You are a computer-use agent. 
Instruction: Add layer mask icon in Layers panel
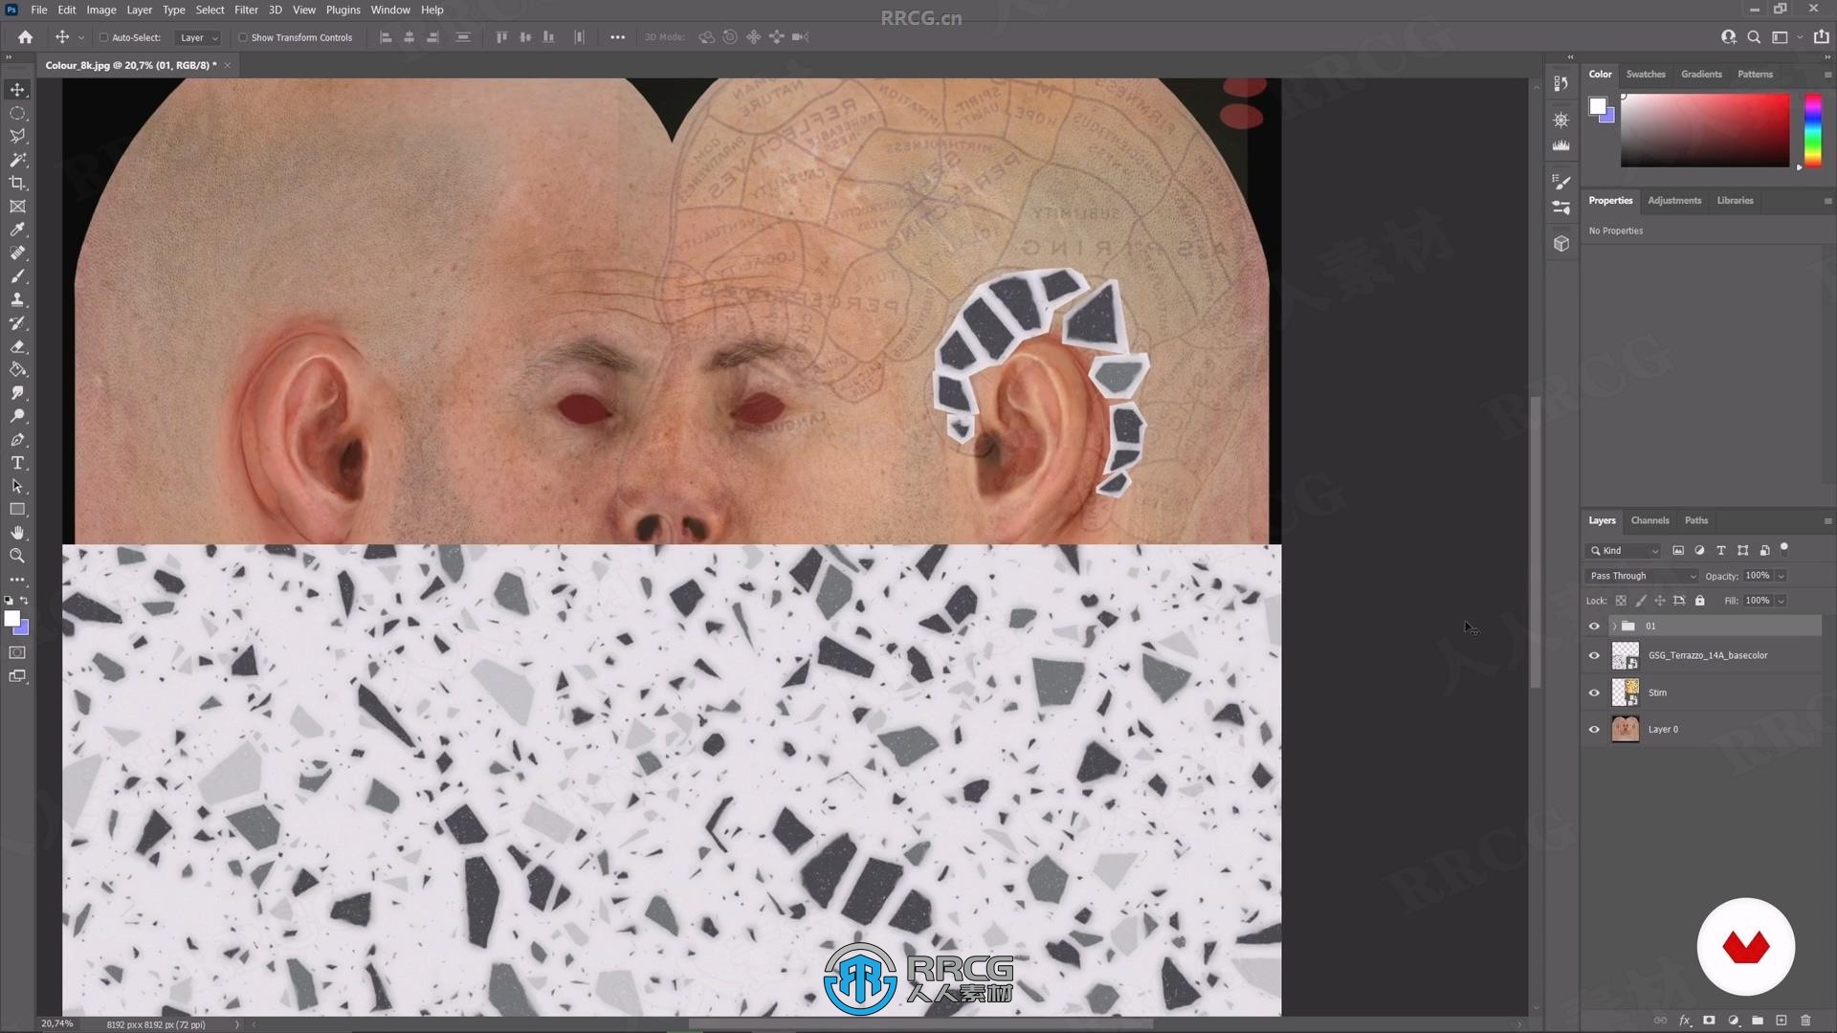(1709, 1021)
